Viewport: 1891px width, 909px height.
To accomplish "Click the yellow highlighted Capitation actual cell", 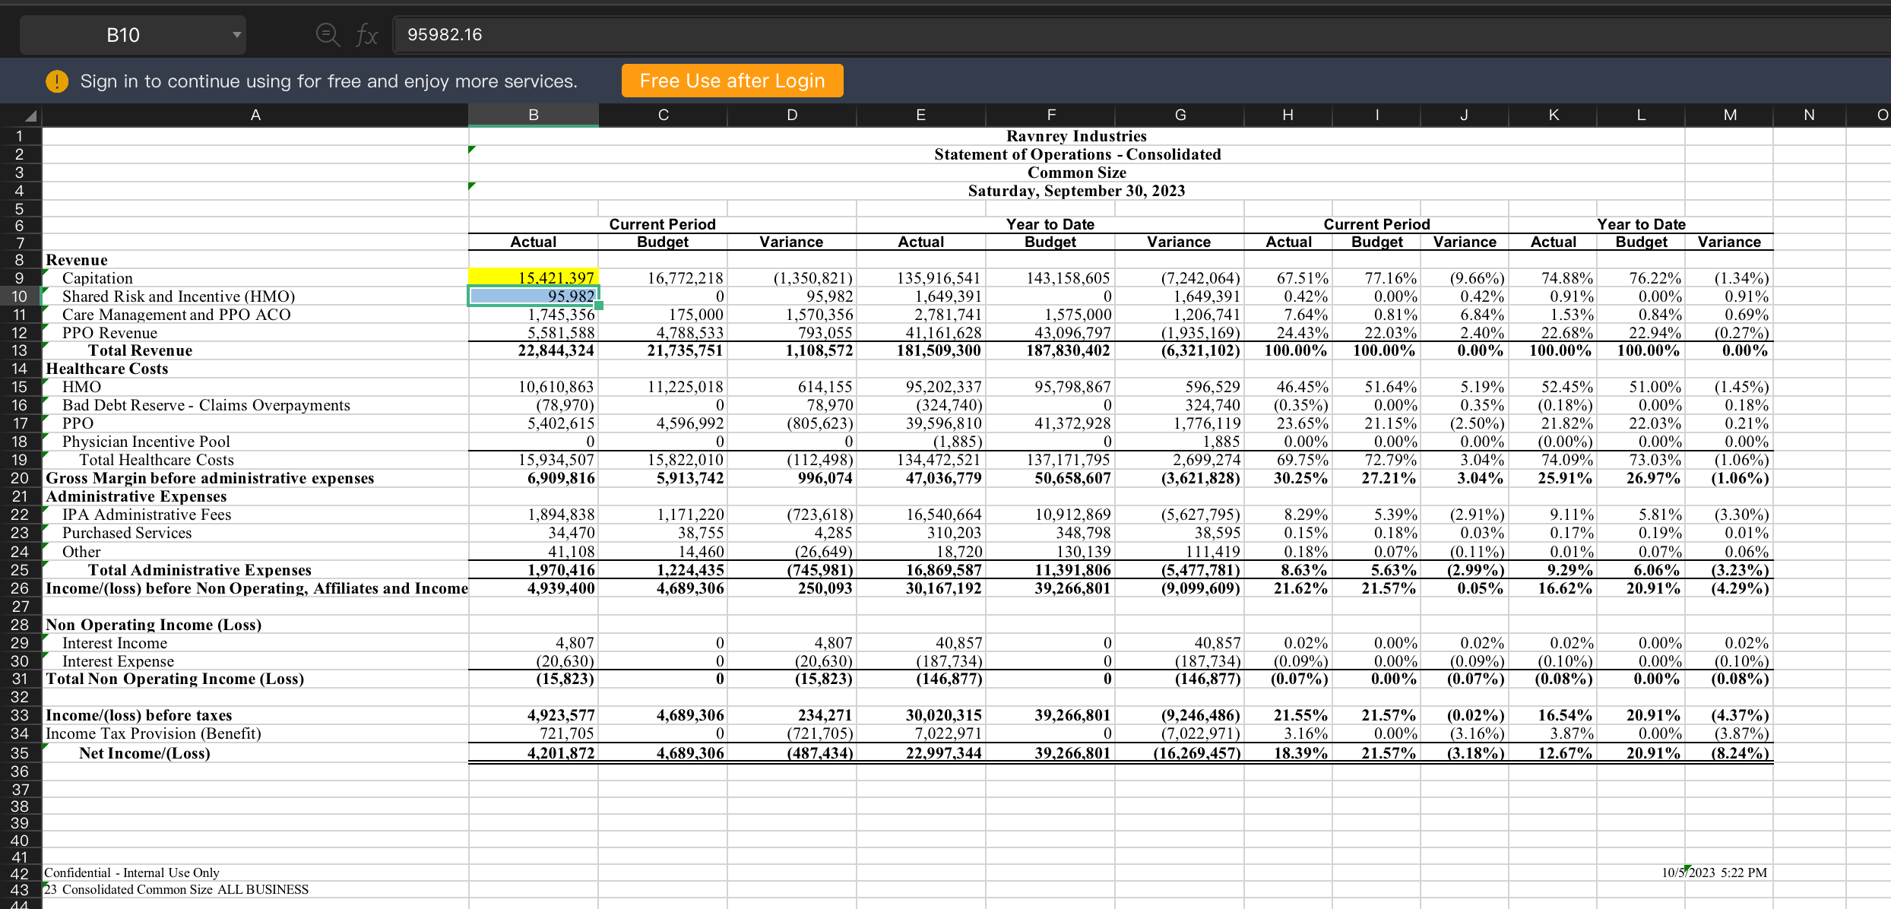I will tap(533, 278).
